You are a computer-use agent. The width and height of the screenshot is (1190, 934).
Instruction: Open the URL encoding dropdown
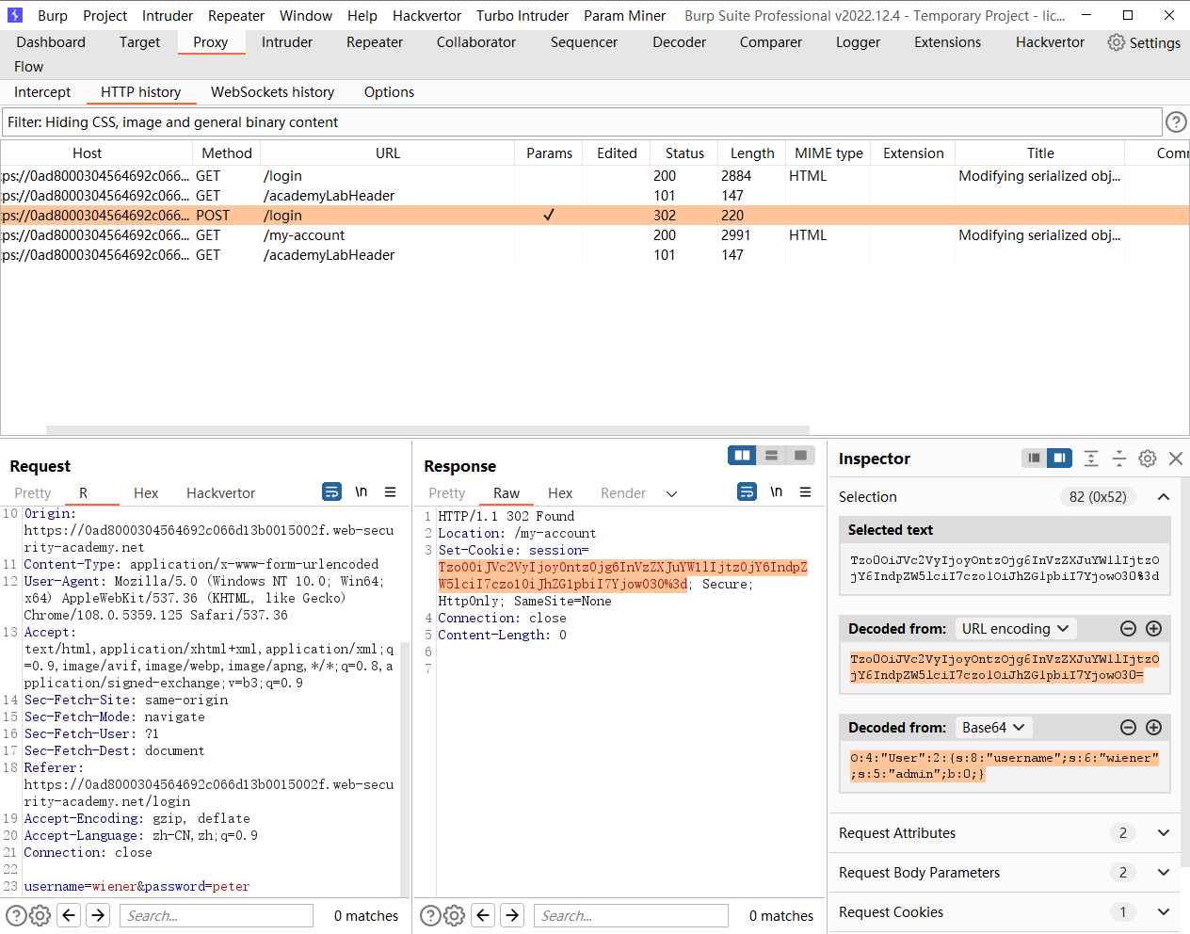[1015, 628]
